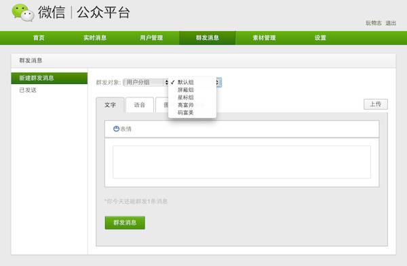Image resolution: width=407 pixels, height=266 pixels.
Task: Go to 实时消息 in the navigation bar
Action: pyautogui.click(x=95, y=38)
